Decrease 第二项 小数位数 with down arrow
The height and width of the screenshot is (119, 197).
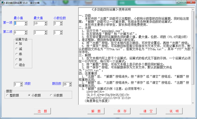click(x=61, y=33)
